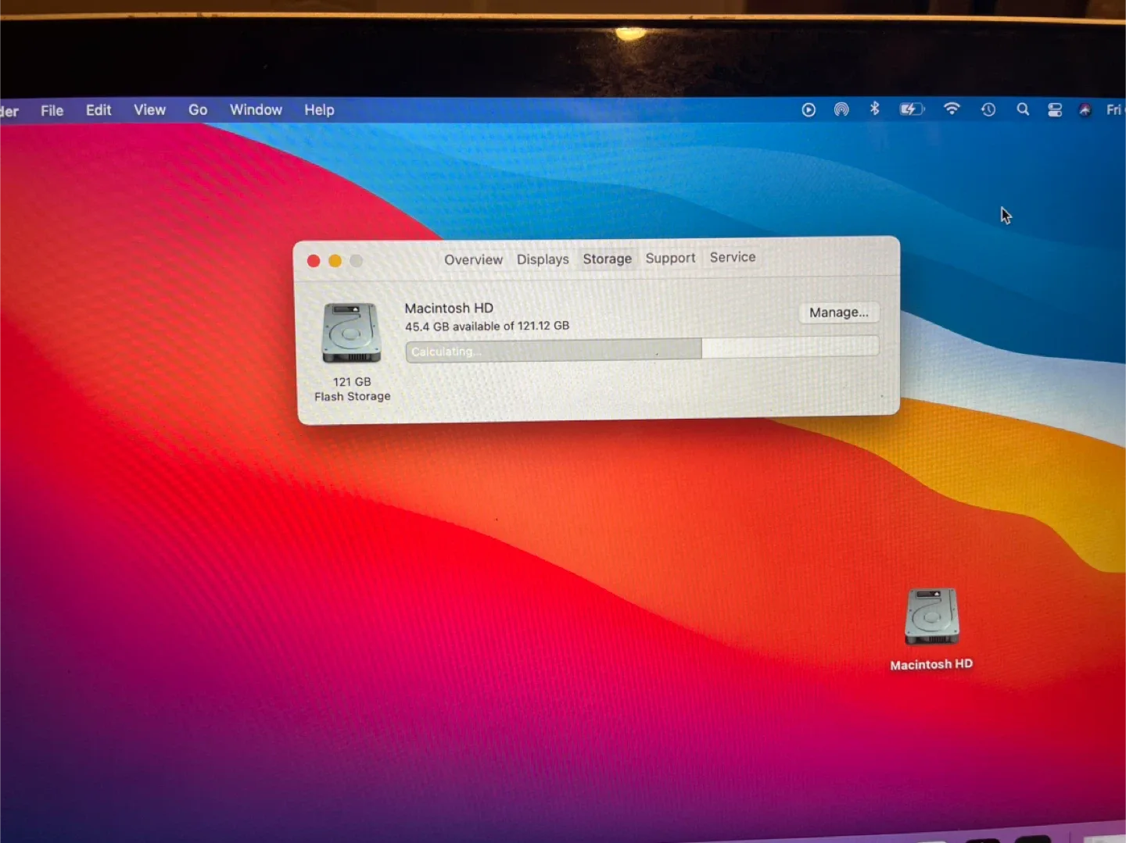Click the Now Playing menu bar icon
The height and width of the screenshot is (843, 1126).
(x=808, y=109)
